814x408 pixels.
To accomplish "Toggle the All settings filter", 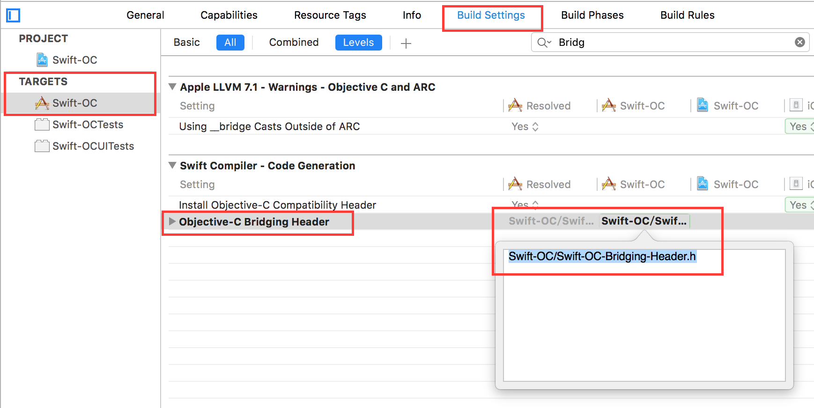I will [230, 43].
